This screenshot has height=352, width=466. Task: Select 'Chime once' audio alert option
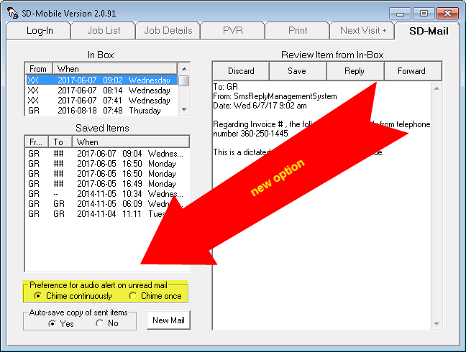click(132, 296)
